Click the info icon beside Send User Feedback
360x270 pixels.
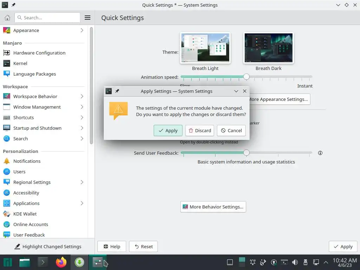[320, 153]
